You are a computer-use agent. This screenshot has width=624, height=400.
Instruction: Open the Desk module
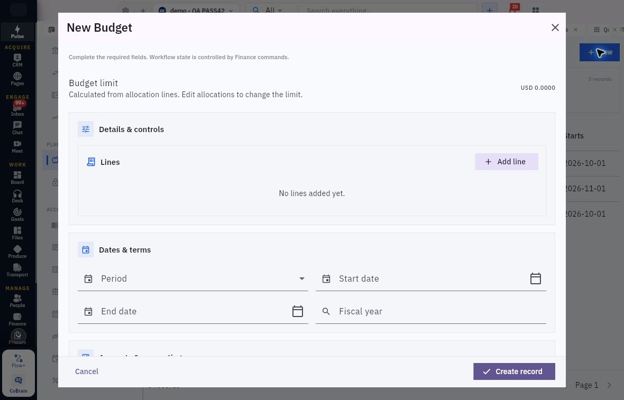(17, 196)
